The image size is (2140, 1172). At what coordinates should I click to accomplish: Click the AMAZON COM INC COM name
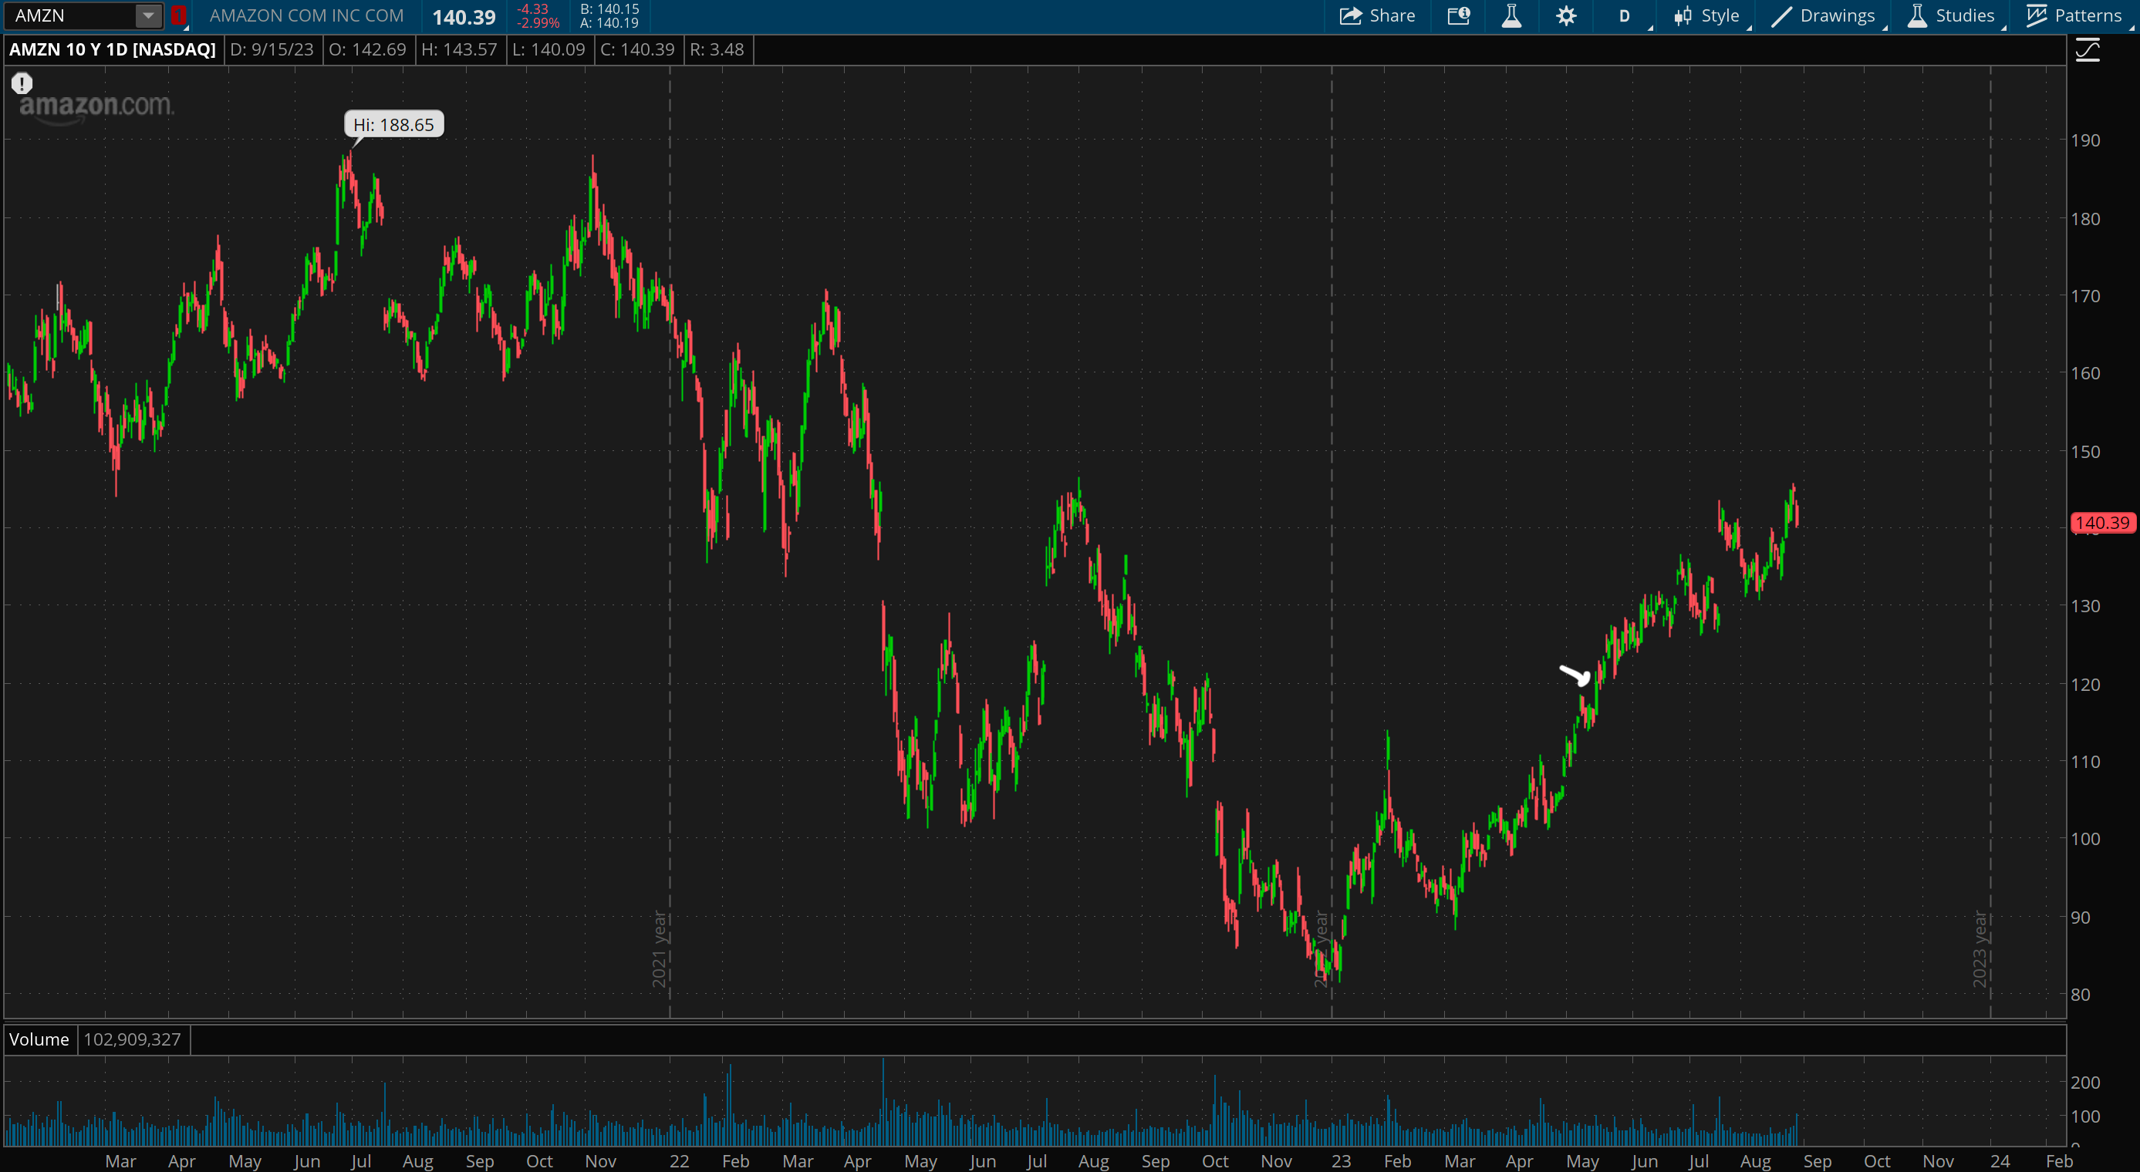pos(306,15)
